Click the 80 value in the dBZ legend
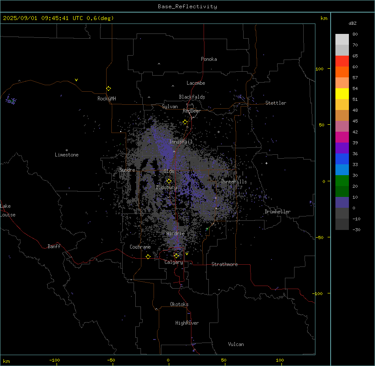 [x=355, y=34]
